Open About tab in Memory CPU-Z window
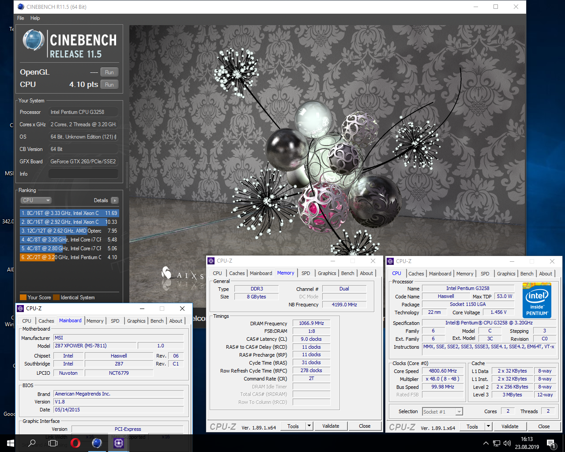 (x=366, y=273)
